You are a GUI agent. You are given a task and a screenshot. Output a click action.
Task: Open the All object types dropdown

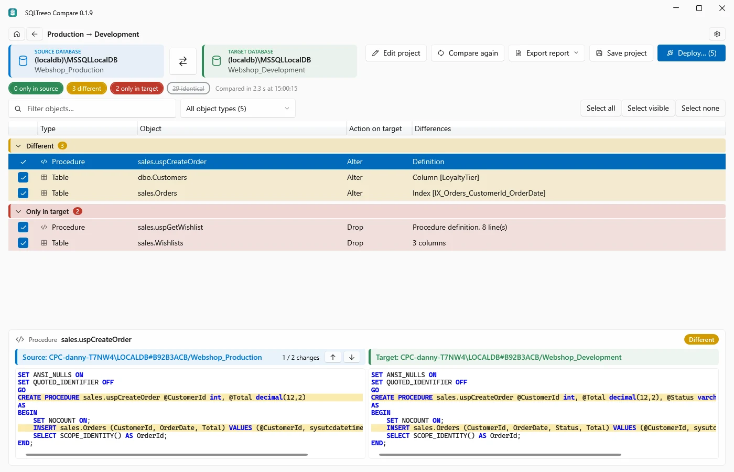(238, 109)
